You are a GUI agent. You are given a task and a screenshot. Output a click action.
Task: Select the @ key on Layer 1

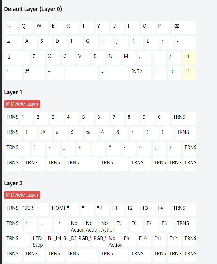pos(45,134)
